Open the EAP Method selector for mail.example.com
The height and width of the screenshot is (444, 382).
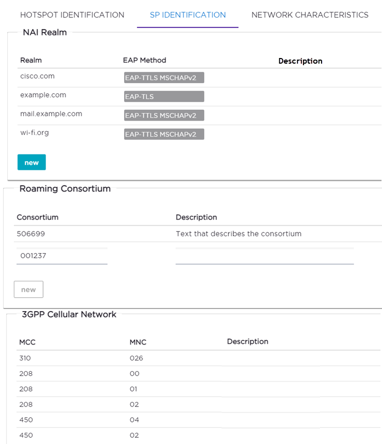click(x=163, y=115)
